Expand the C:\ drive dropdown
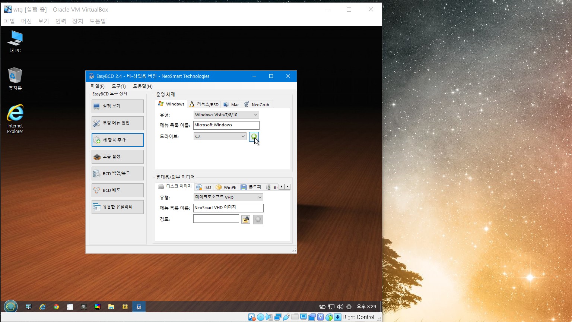Viewport: 572px width, 322px height. point(220,136)
